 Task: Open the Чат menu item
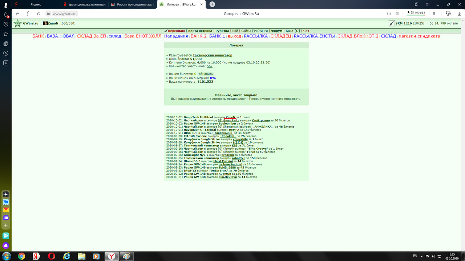tap(306, 31)
